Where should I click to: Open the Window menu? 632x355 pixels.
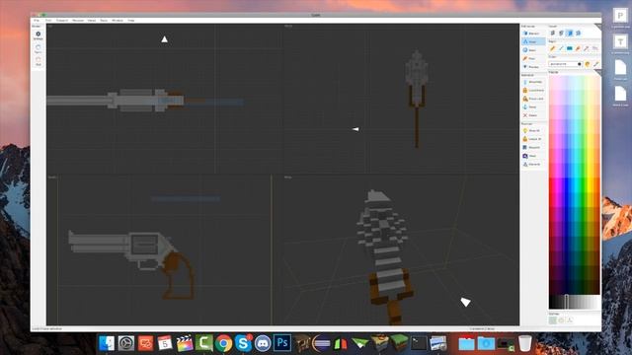118,20
